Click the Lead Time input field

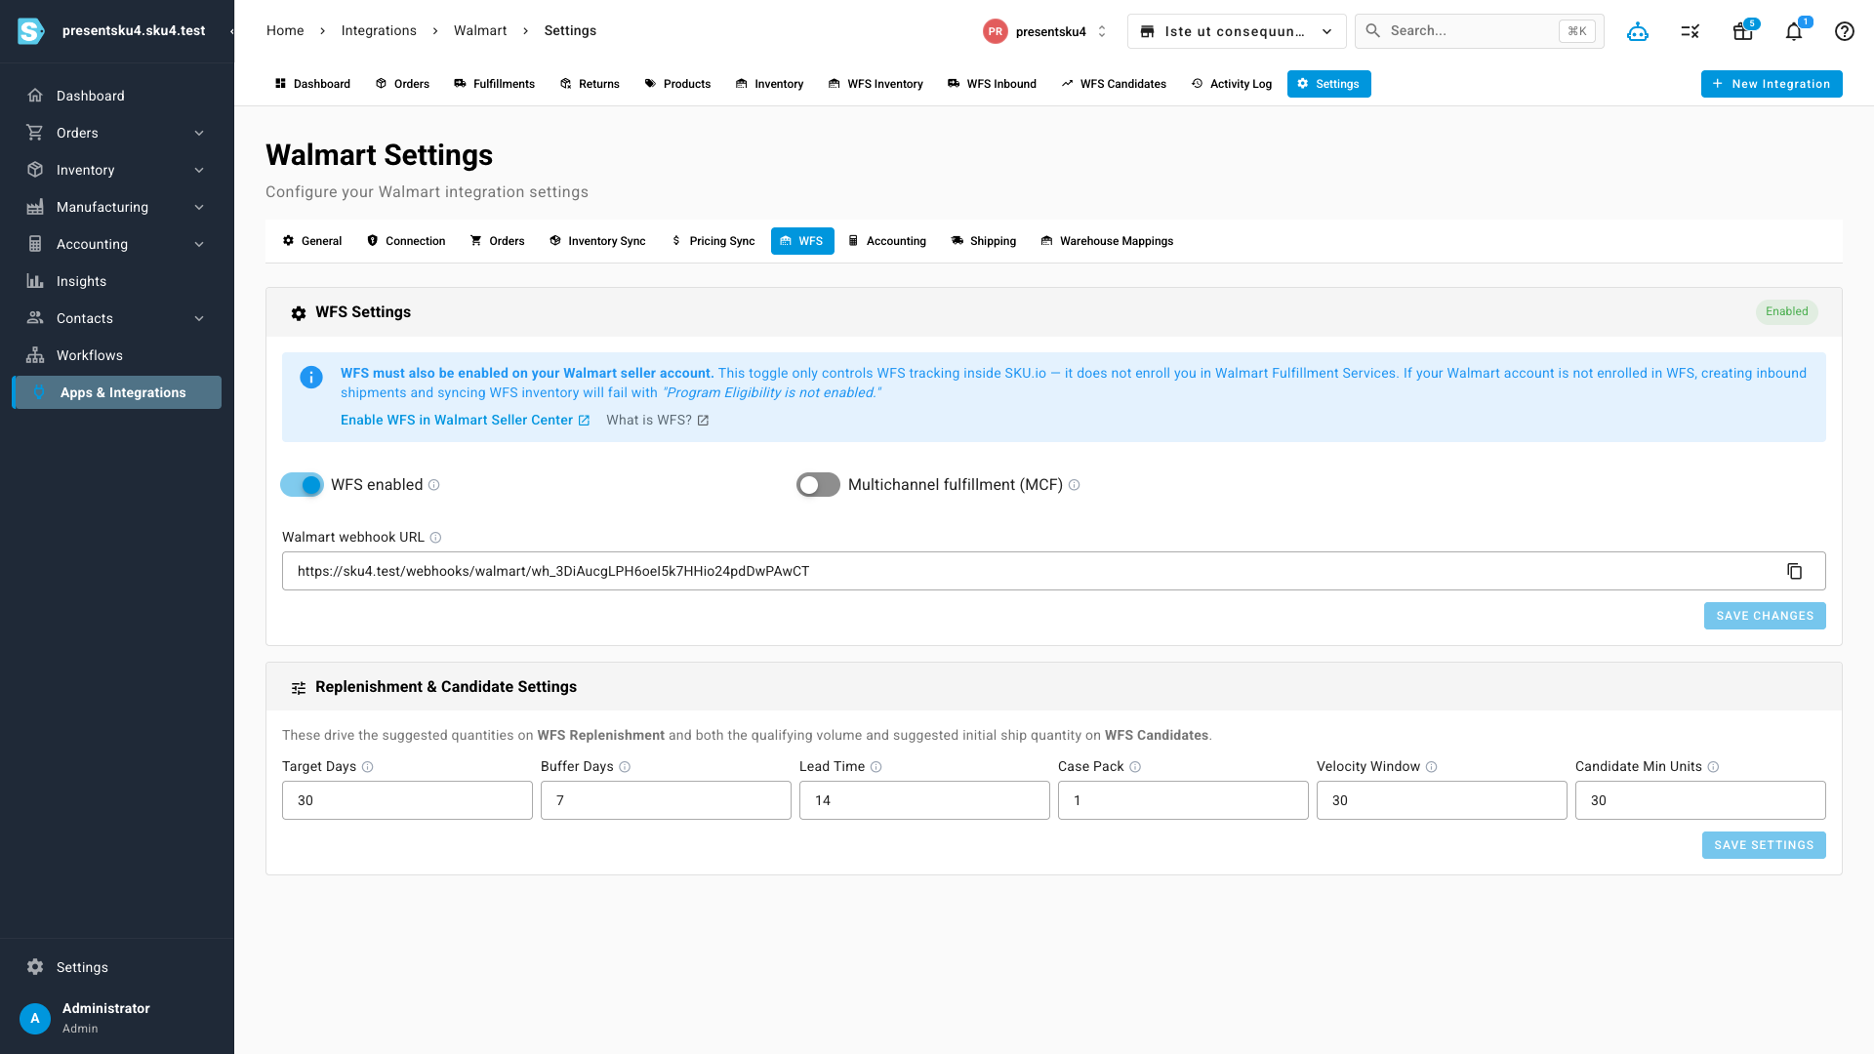coord(924,800)
